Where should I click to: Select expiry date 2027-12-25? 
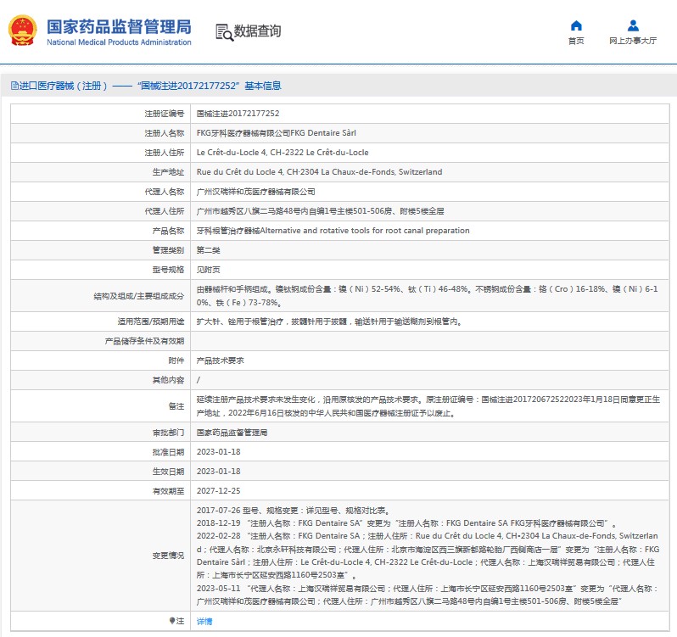click(x=219, y=491)
